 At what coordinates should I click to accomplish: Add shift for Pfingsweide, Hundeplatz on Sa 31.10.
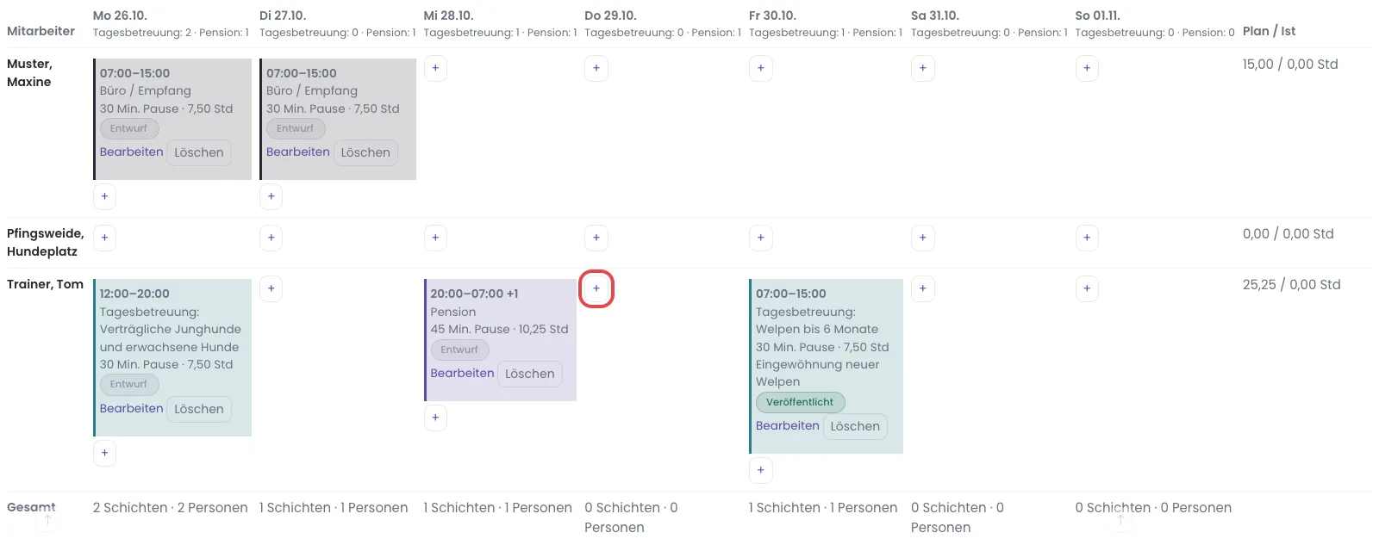coord(923,238)
